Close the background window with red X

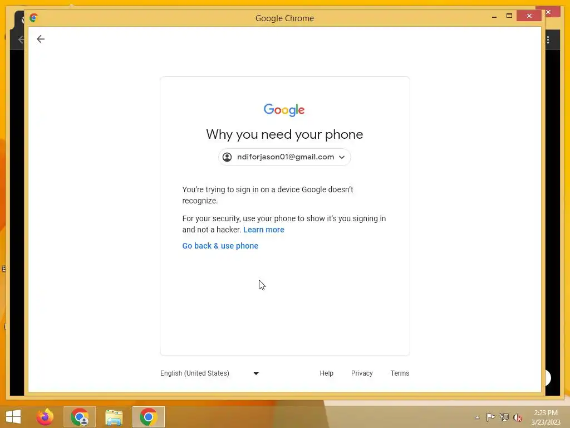pos(548,12)
